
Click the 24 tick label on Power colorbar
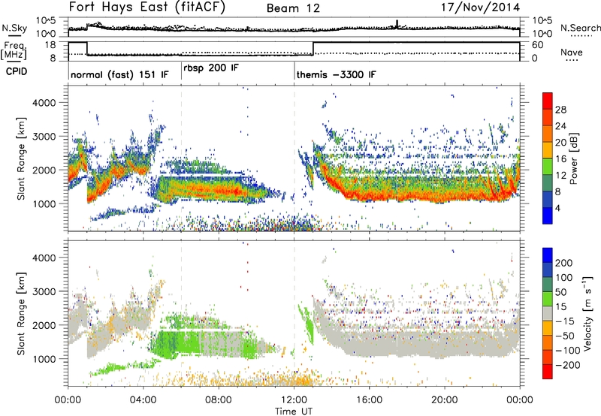pyautogui.click(x=560, y=126)
